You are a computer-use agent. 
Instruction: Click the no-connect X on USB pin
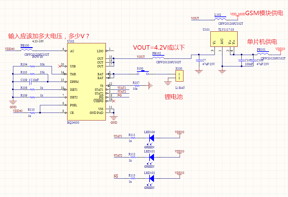coord(59,66)
